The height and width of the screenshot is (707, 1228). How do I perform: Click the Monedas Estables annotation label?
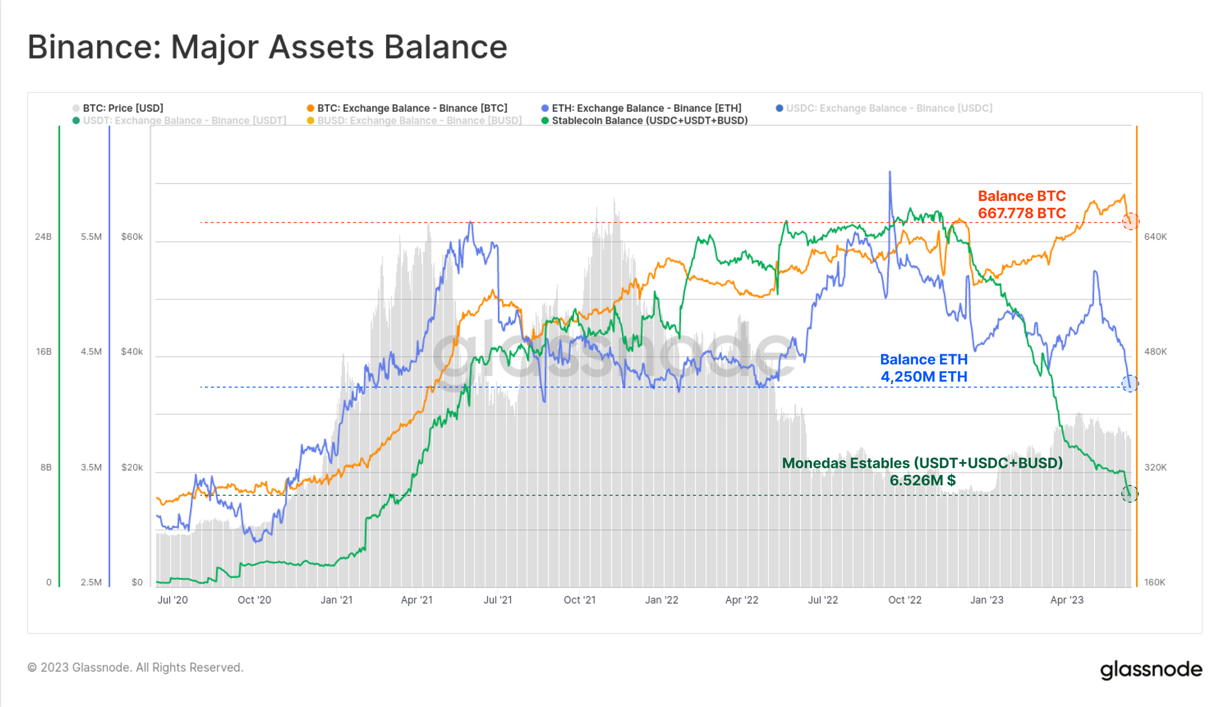(x=922, y=463)
